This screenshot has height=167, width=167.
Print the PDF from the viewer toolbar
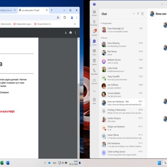tap(71, 33)
